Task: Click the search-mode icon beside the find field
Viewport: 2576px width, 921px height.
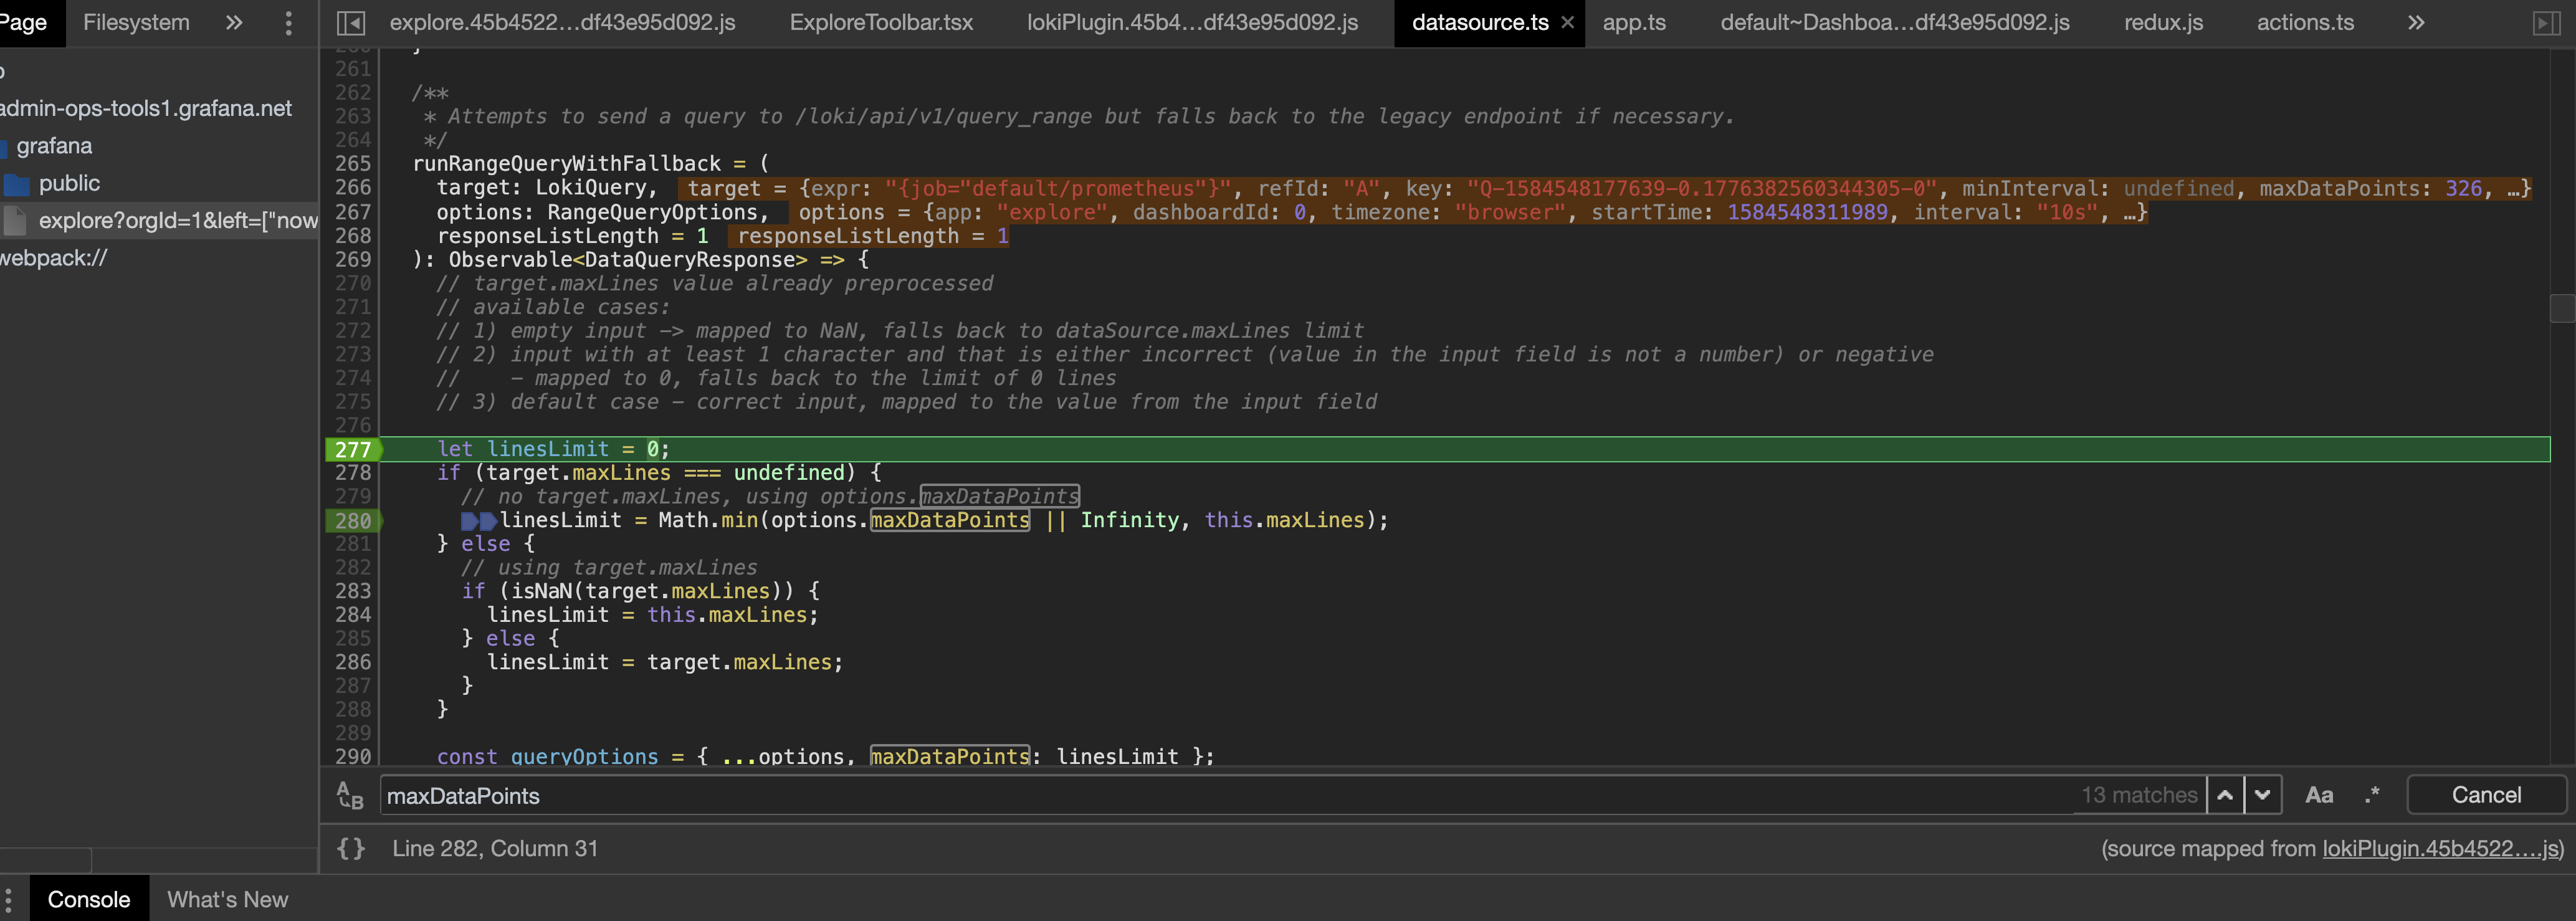Action: click(350, 794)
